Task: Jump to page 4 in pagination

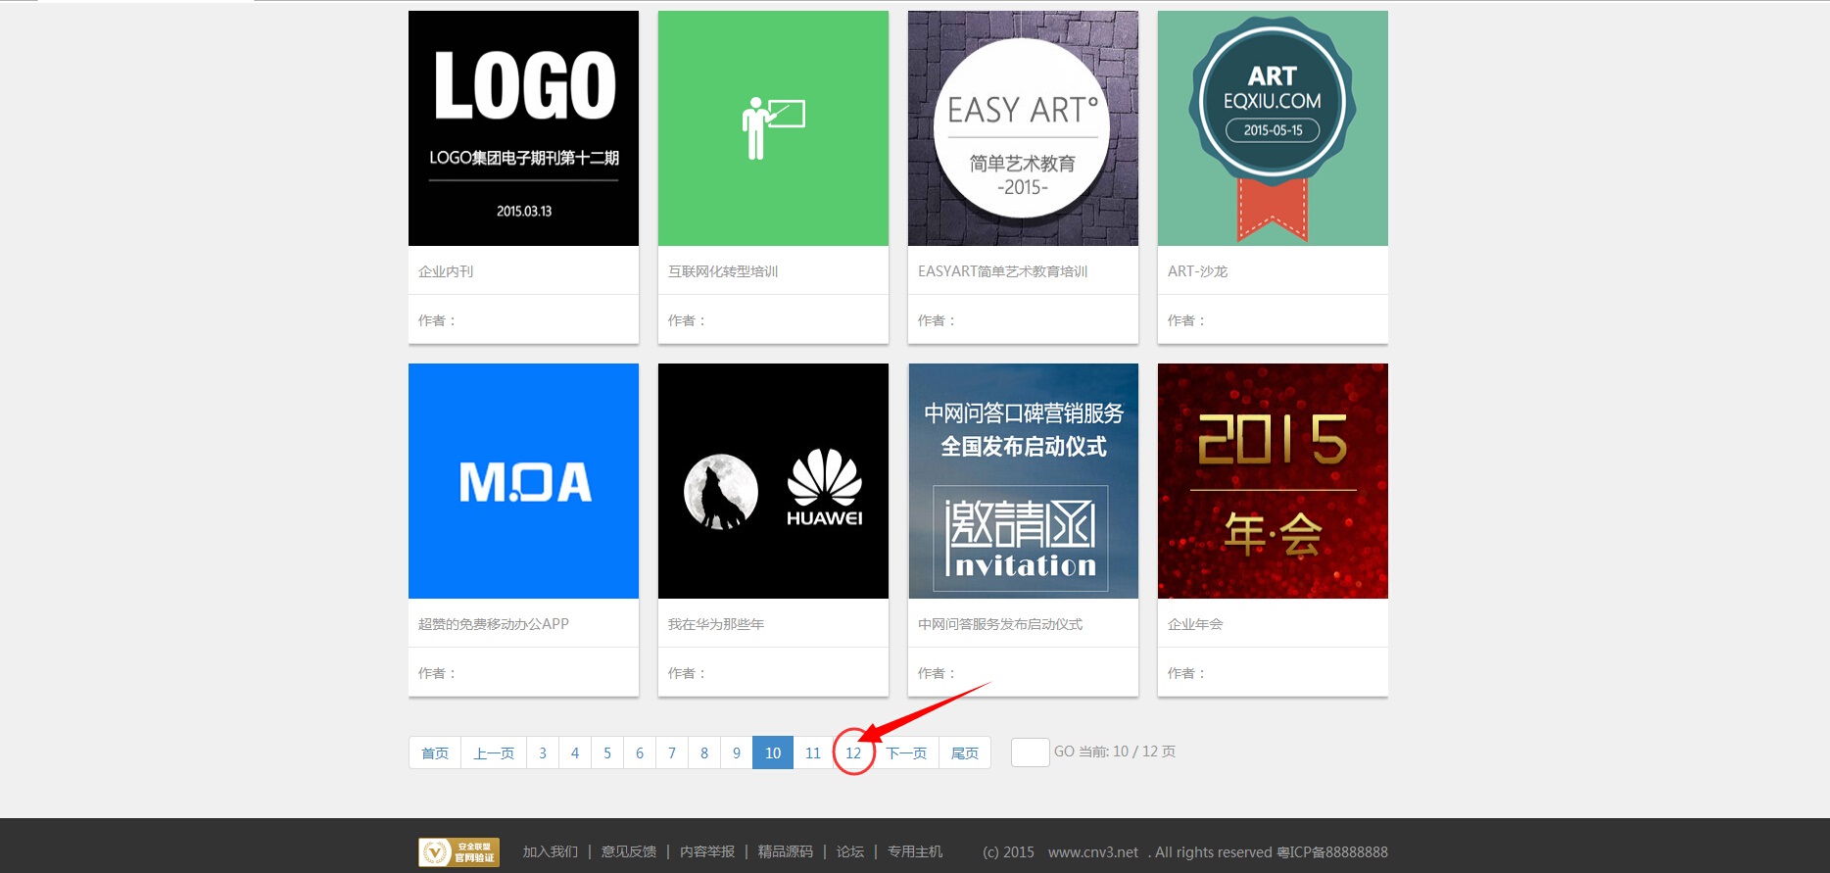Action: tap(575, 752)
